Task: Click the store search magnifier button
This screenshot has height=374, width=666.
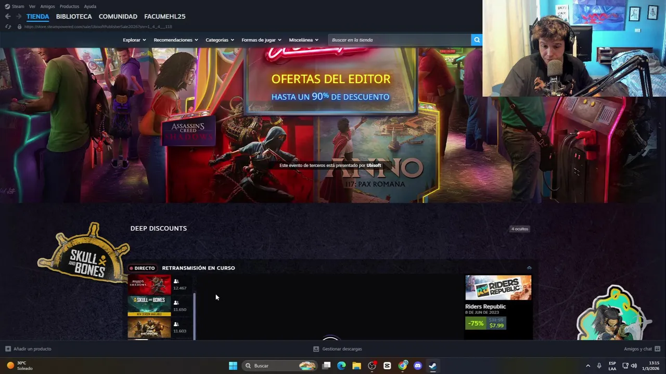Action: [x=476, y=40]
